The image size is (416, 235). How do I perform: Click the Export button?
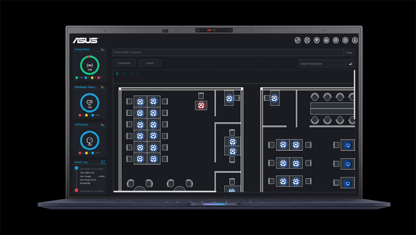pyautogui.click(x=150, y=63)
